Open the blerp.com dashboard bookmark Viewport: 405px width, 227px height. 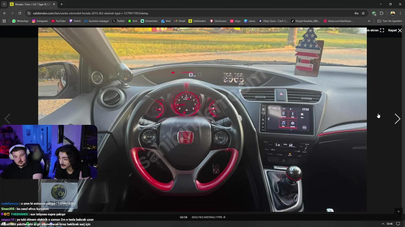click(338, 21)
